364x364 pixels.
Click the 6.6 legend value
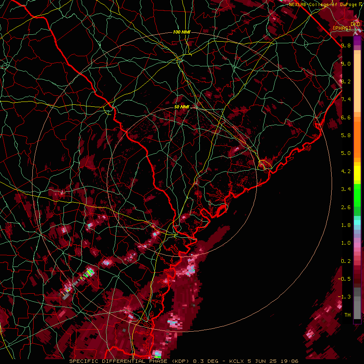tap(346, 117)
